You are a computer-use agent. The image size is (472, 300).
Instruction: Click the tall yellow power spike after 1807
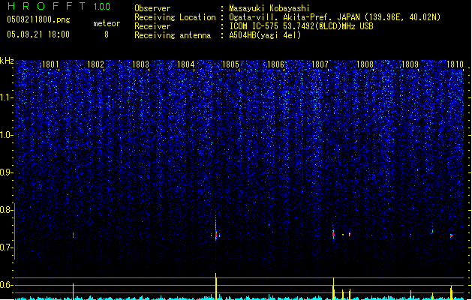coord(333,288)
